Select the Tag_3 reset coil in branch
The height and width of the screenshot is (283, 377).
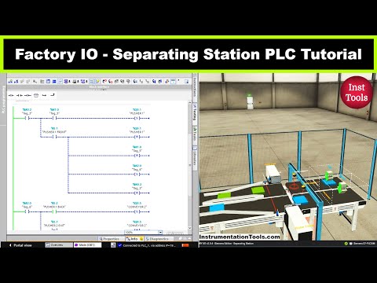[x=137, y=193]
